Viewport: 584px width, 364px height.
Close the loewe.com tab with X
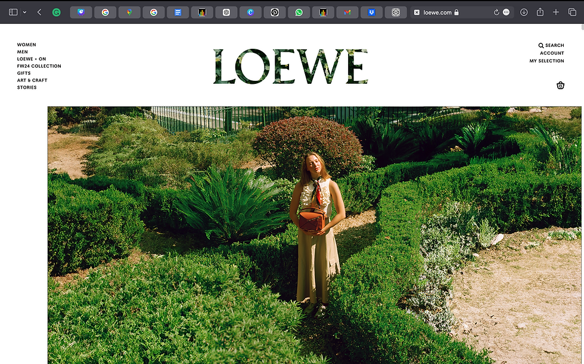[417, 12]
